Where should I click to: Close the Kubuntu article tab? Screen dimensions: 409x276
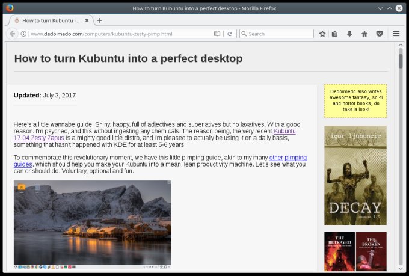pos(88,20)
